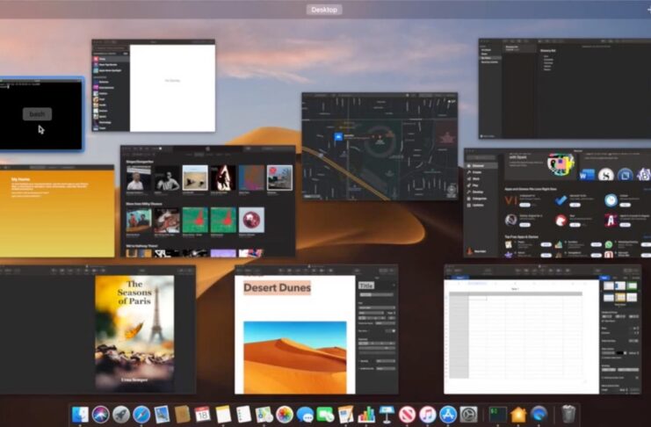Select the orange My Home window
Image resolution: width=651 pixels, height=427 pixels.
(x=57, y=211)
